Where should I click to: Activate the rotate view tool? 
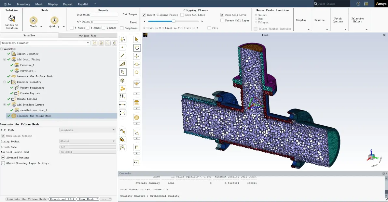point(137,48)
